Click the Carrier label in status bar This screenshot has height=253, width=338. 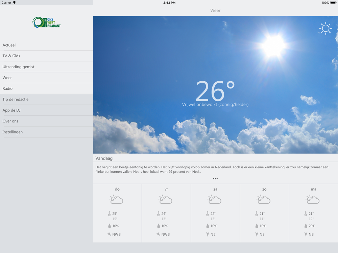pos(6,3)
